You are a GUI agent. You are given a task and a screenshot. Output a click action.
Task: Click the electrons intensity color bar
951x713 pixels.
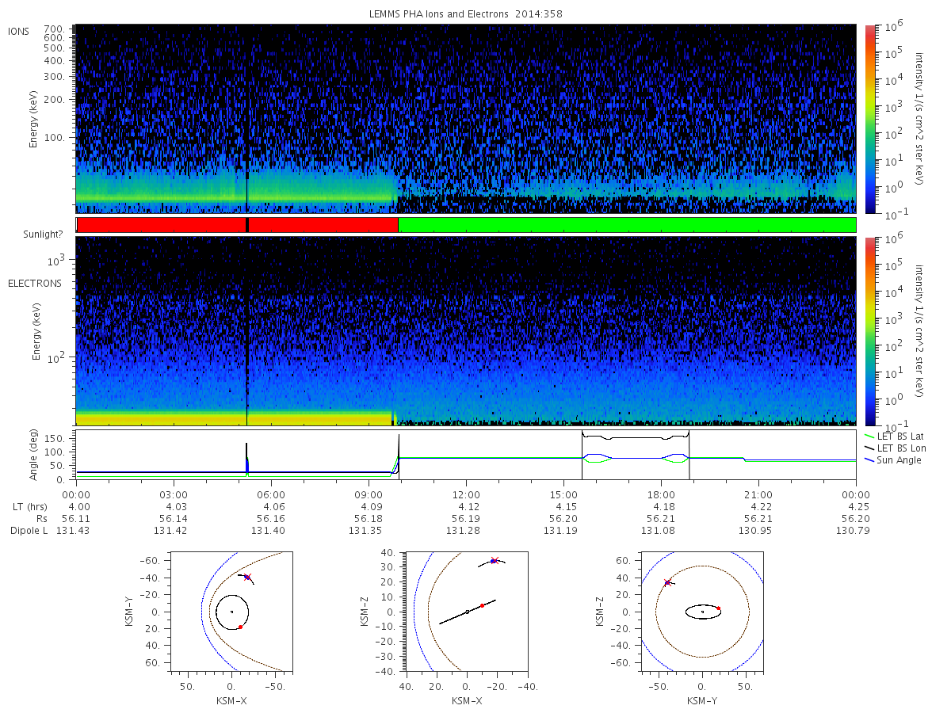point(869,331)
